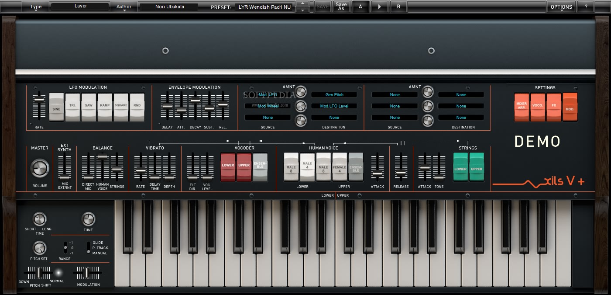Select the TRI. LFO waveform key
611x295 pixels.
[x=72, y=107]
